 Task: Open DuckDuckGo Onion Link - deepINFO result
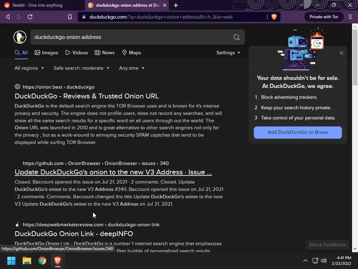click(x=74, y=234)
